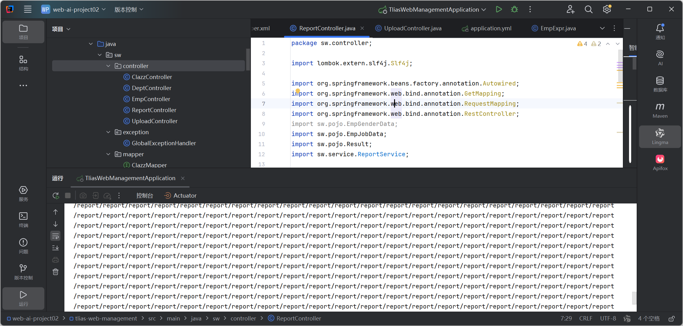Click the tlias-web-management breadcrumb
This screenshot has height=326, width=683.
[x=103, y=319]
